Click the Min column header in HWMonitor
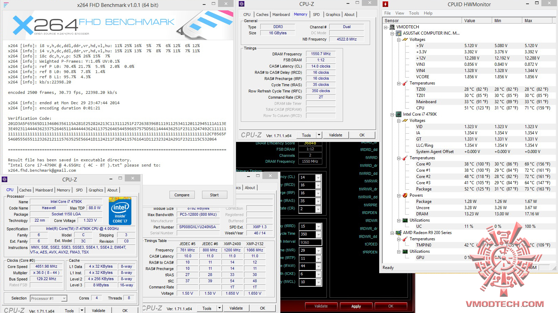The width and height of the screenshot is (558, 313). (x=507, y=21)
